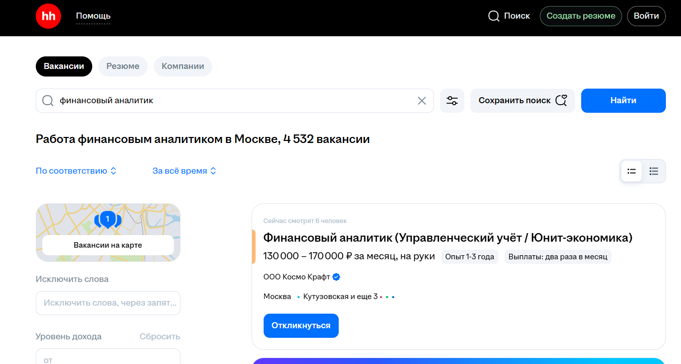The image size is (681, 364).
Task: Switch to compact list view
Action: [654, 171]
